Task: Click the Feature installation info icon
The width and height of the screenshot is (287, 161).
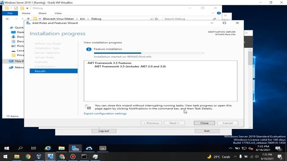Action: 89,49
